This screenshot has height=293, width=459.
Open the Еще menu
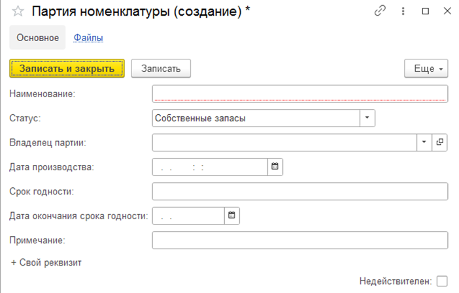pyautogui.click(x=426, y=69)
